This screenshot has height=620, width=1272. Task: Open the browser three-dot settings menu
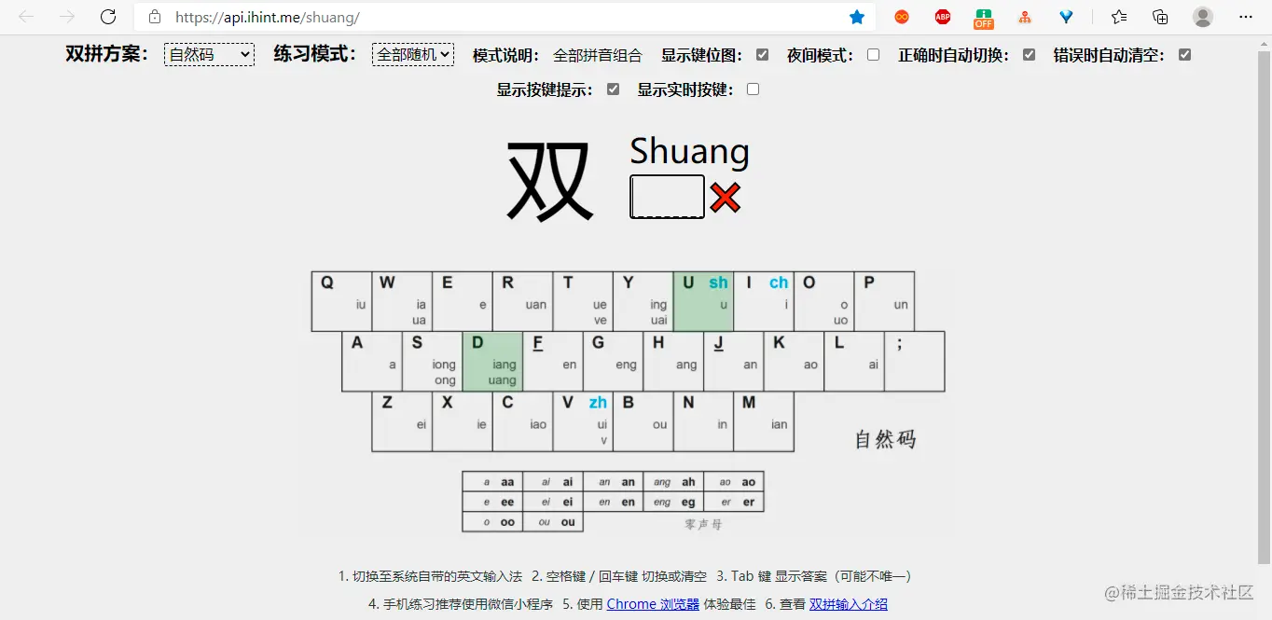pos(1246,17)
